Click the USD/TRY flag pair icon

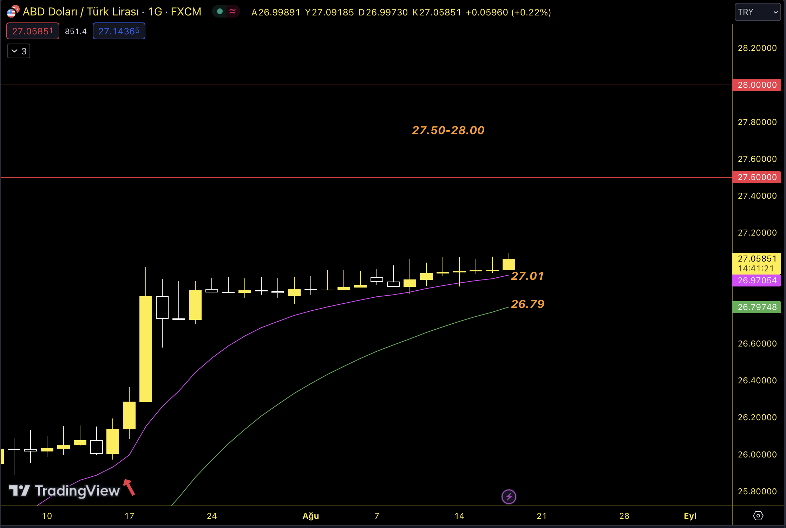(x=13, y=12)
